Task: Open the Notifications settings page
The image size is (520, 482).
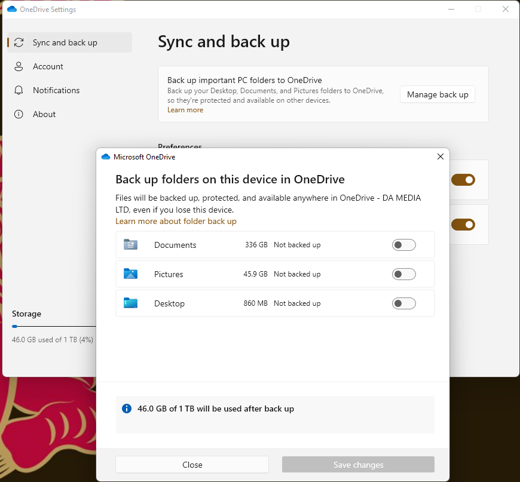Action: (70, 90)
